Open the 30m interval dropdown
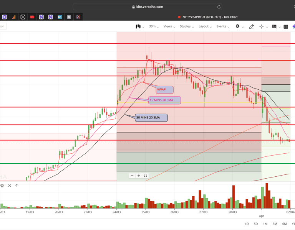295x230 pixels. 154,26
